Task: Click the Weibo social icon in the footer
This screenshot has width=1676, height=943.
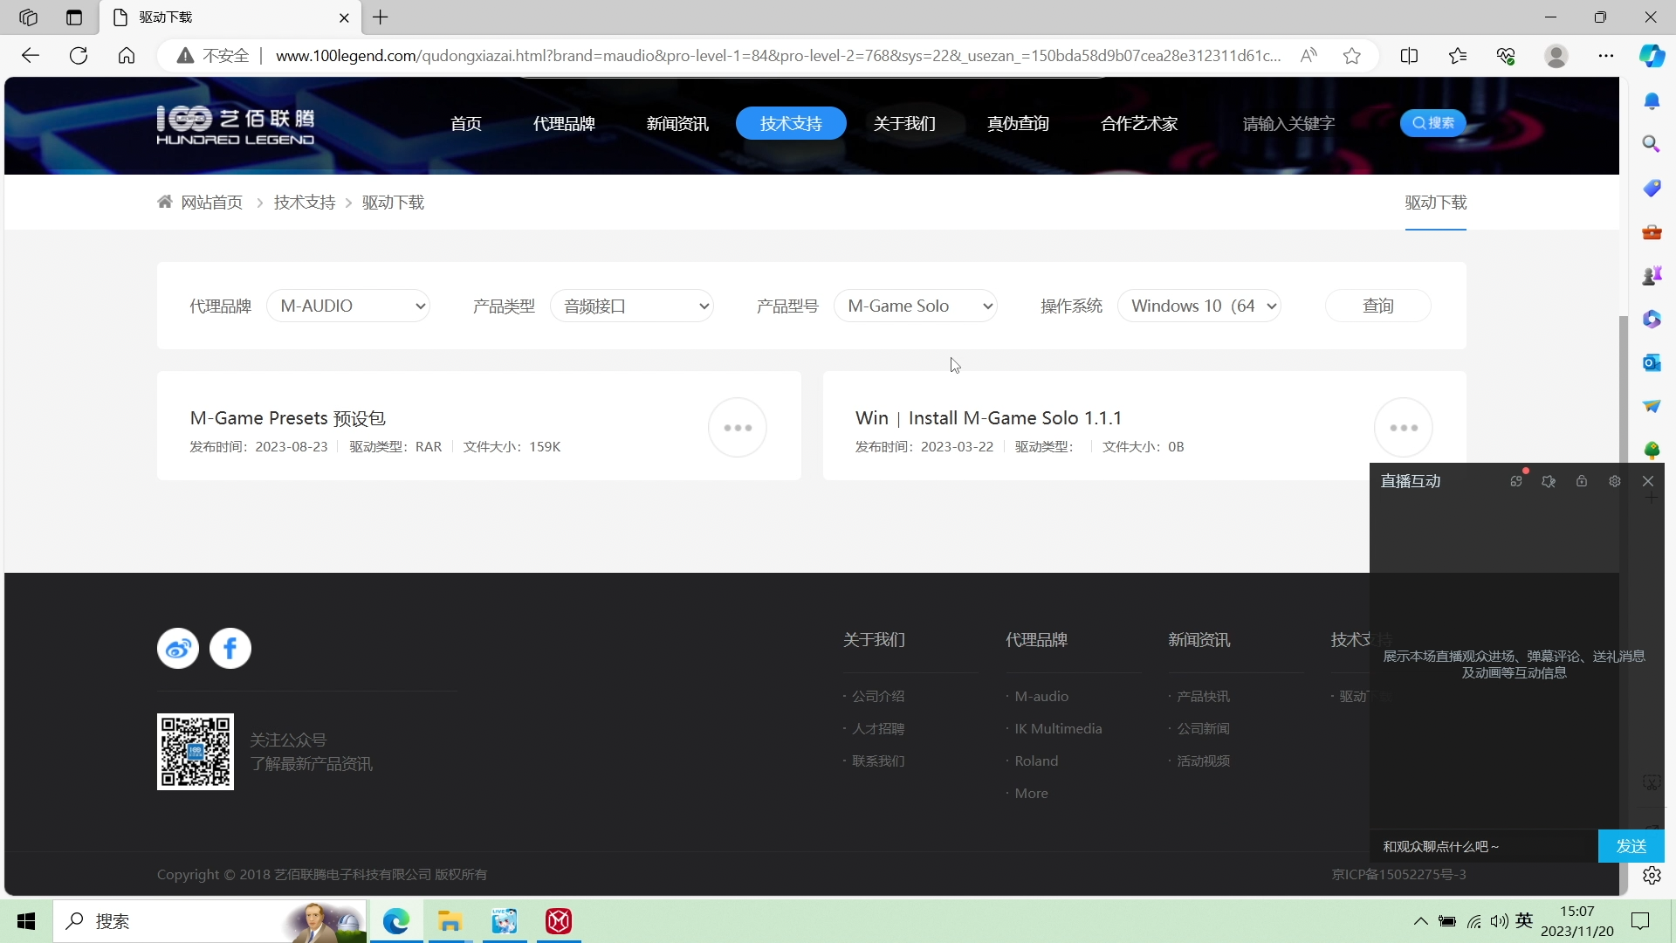Action: coord(178,649)
